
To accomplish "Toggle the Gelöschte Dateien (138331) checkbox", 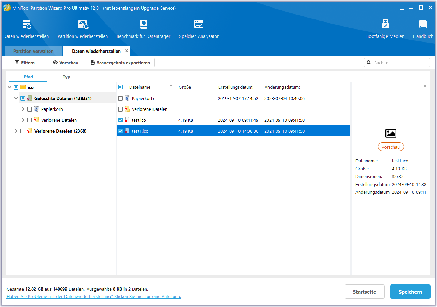I will (23, 98).
